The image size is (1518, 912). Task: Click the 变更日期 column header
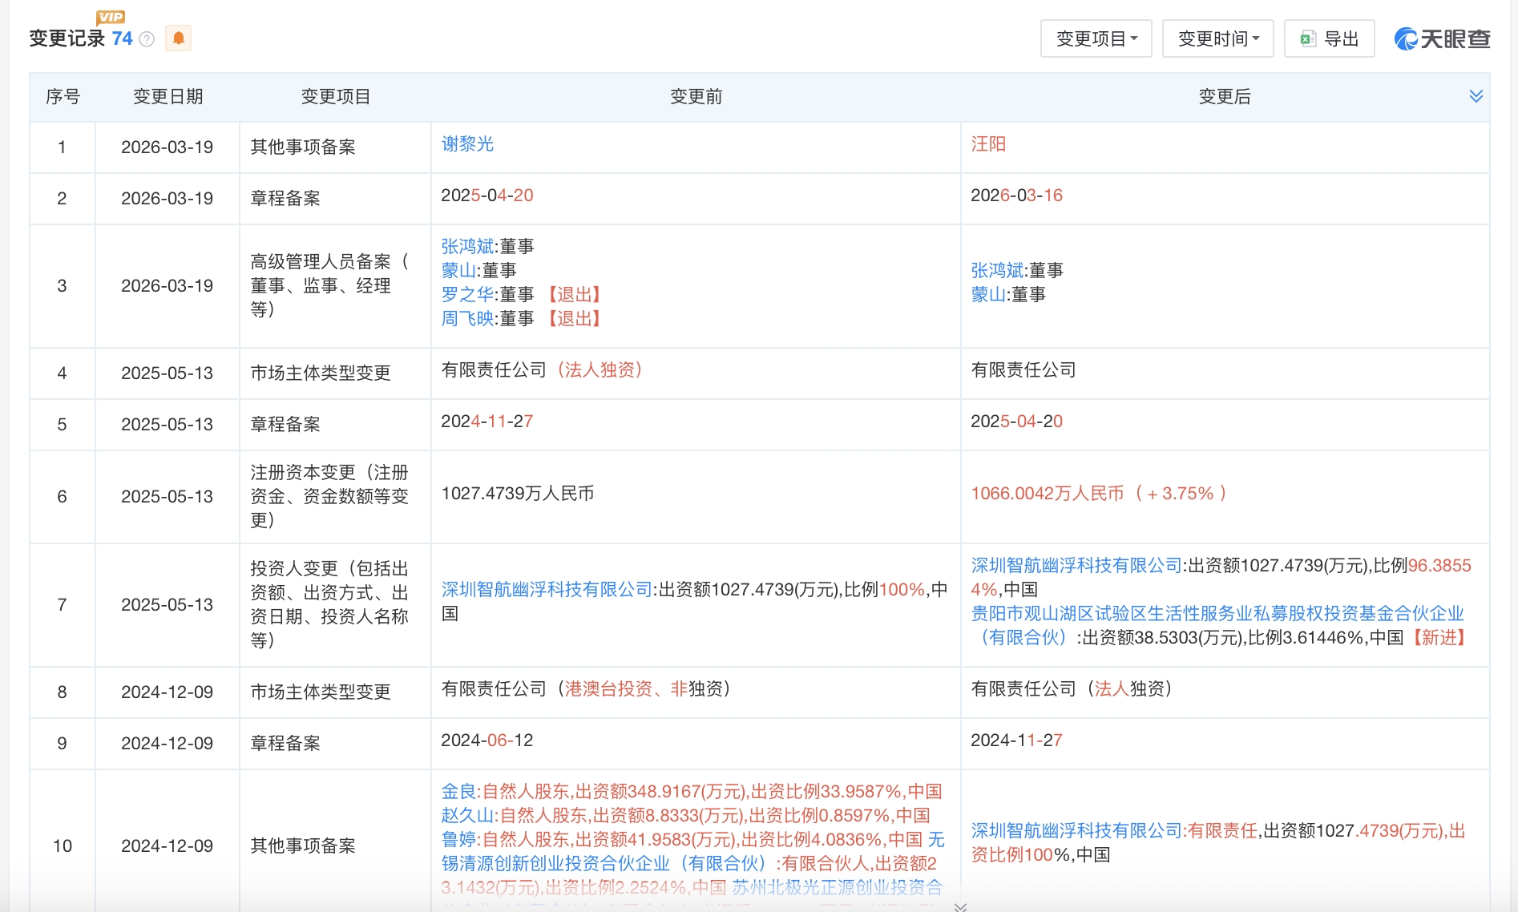coord(168,97)
